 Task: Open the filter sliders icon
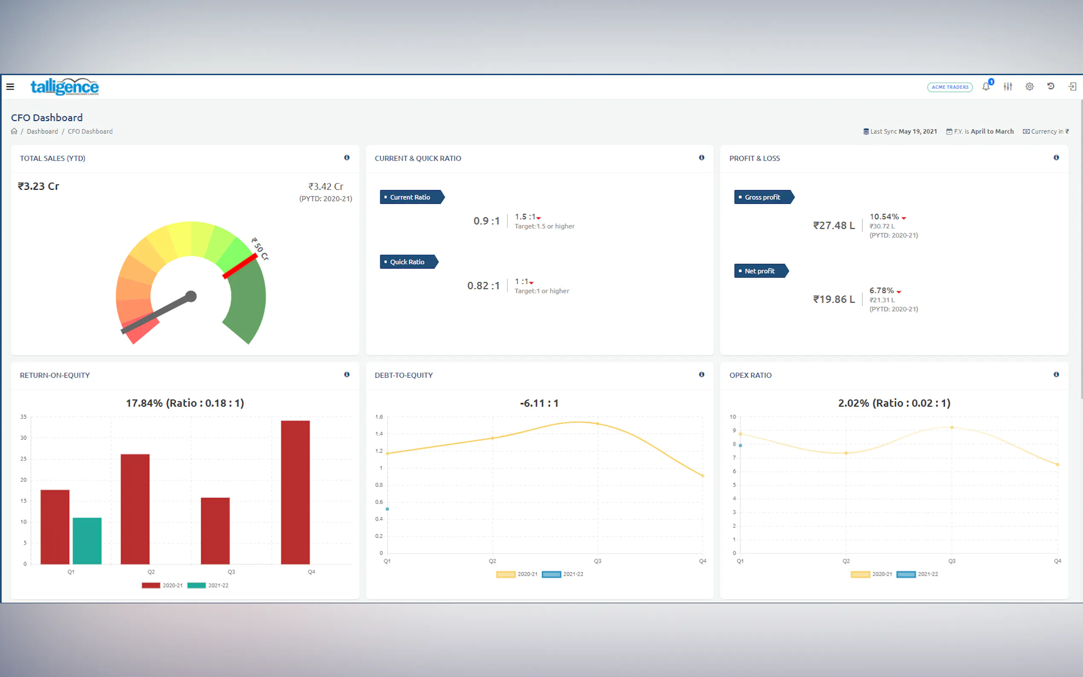click(x=1008, y=87)
